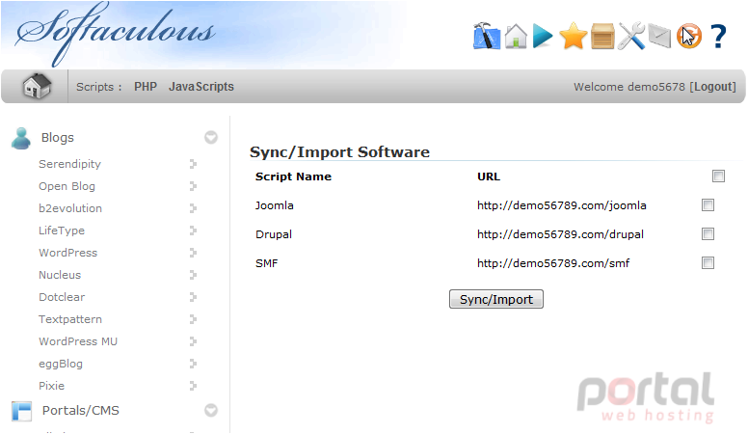Click the arrow icon beside eggBlog
This screenshot has height=434, width=748.
[x=193, y=364]
